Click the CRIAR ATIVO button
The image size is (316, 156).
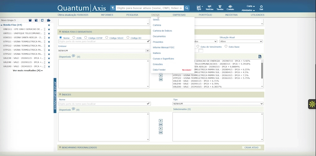[x=251, y=148]
